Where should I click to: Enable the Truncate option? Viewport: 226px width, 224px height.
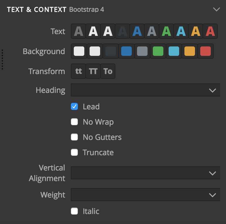click(74, 152)
